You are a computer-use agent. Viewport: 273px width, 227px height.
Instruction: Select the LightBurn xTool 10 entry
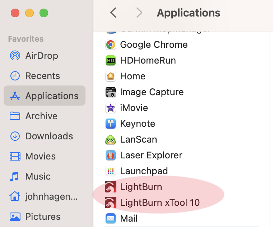tap(159, 203)
